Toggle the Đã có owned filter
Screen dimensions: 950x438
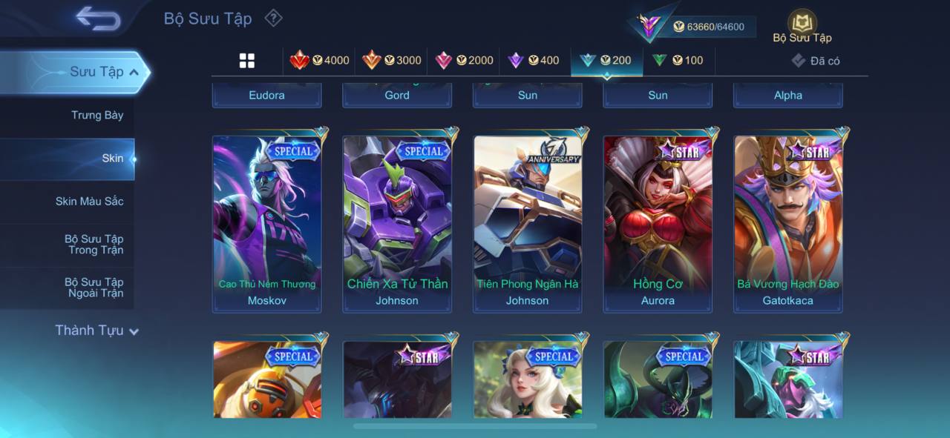816,61
